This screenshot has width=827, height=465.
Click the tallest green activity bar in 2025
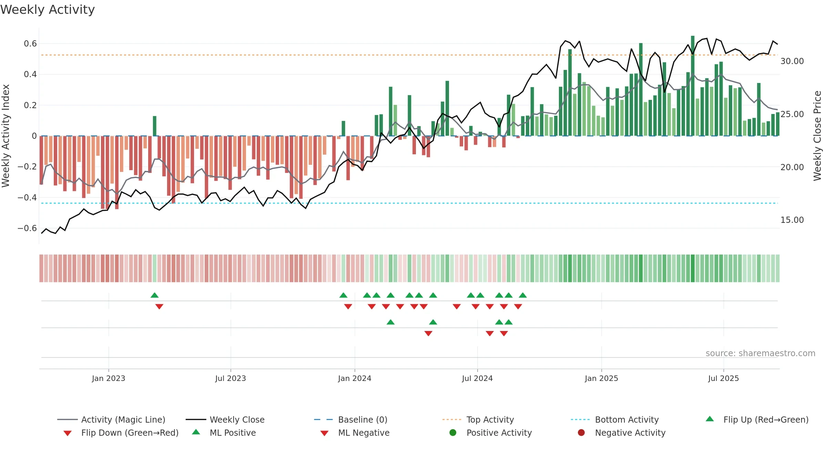click(693, 86)
